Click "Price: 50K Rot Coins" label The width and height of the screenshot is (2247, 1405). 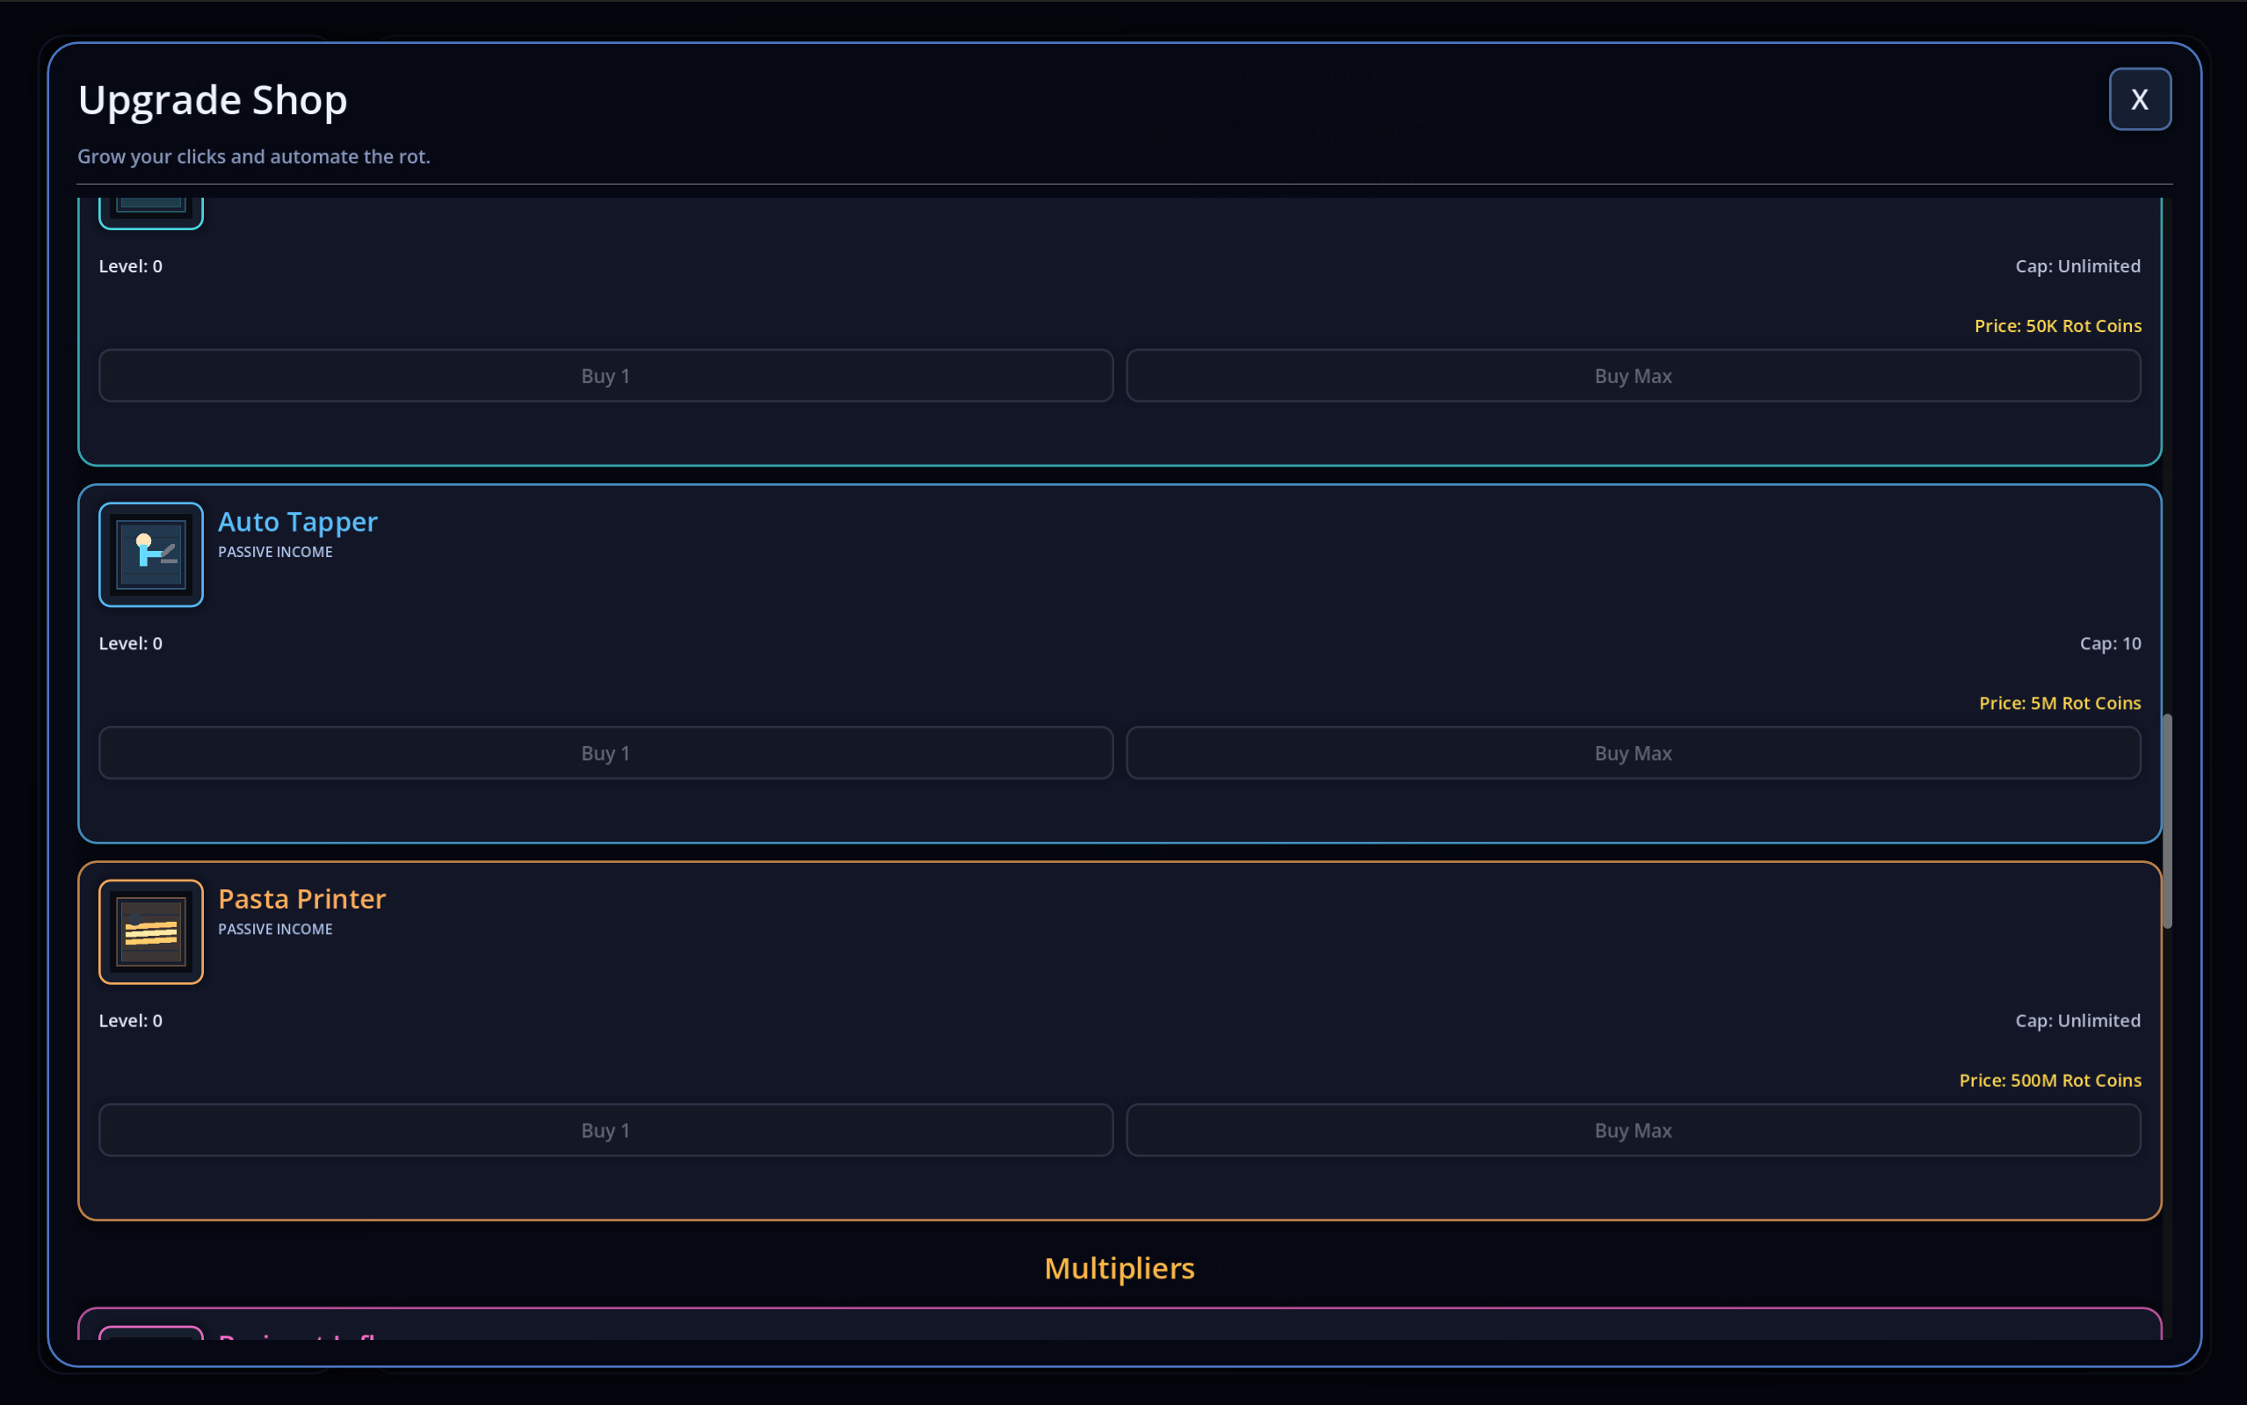(2057, 326)
